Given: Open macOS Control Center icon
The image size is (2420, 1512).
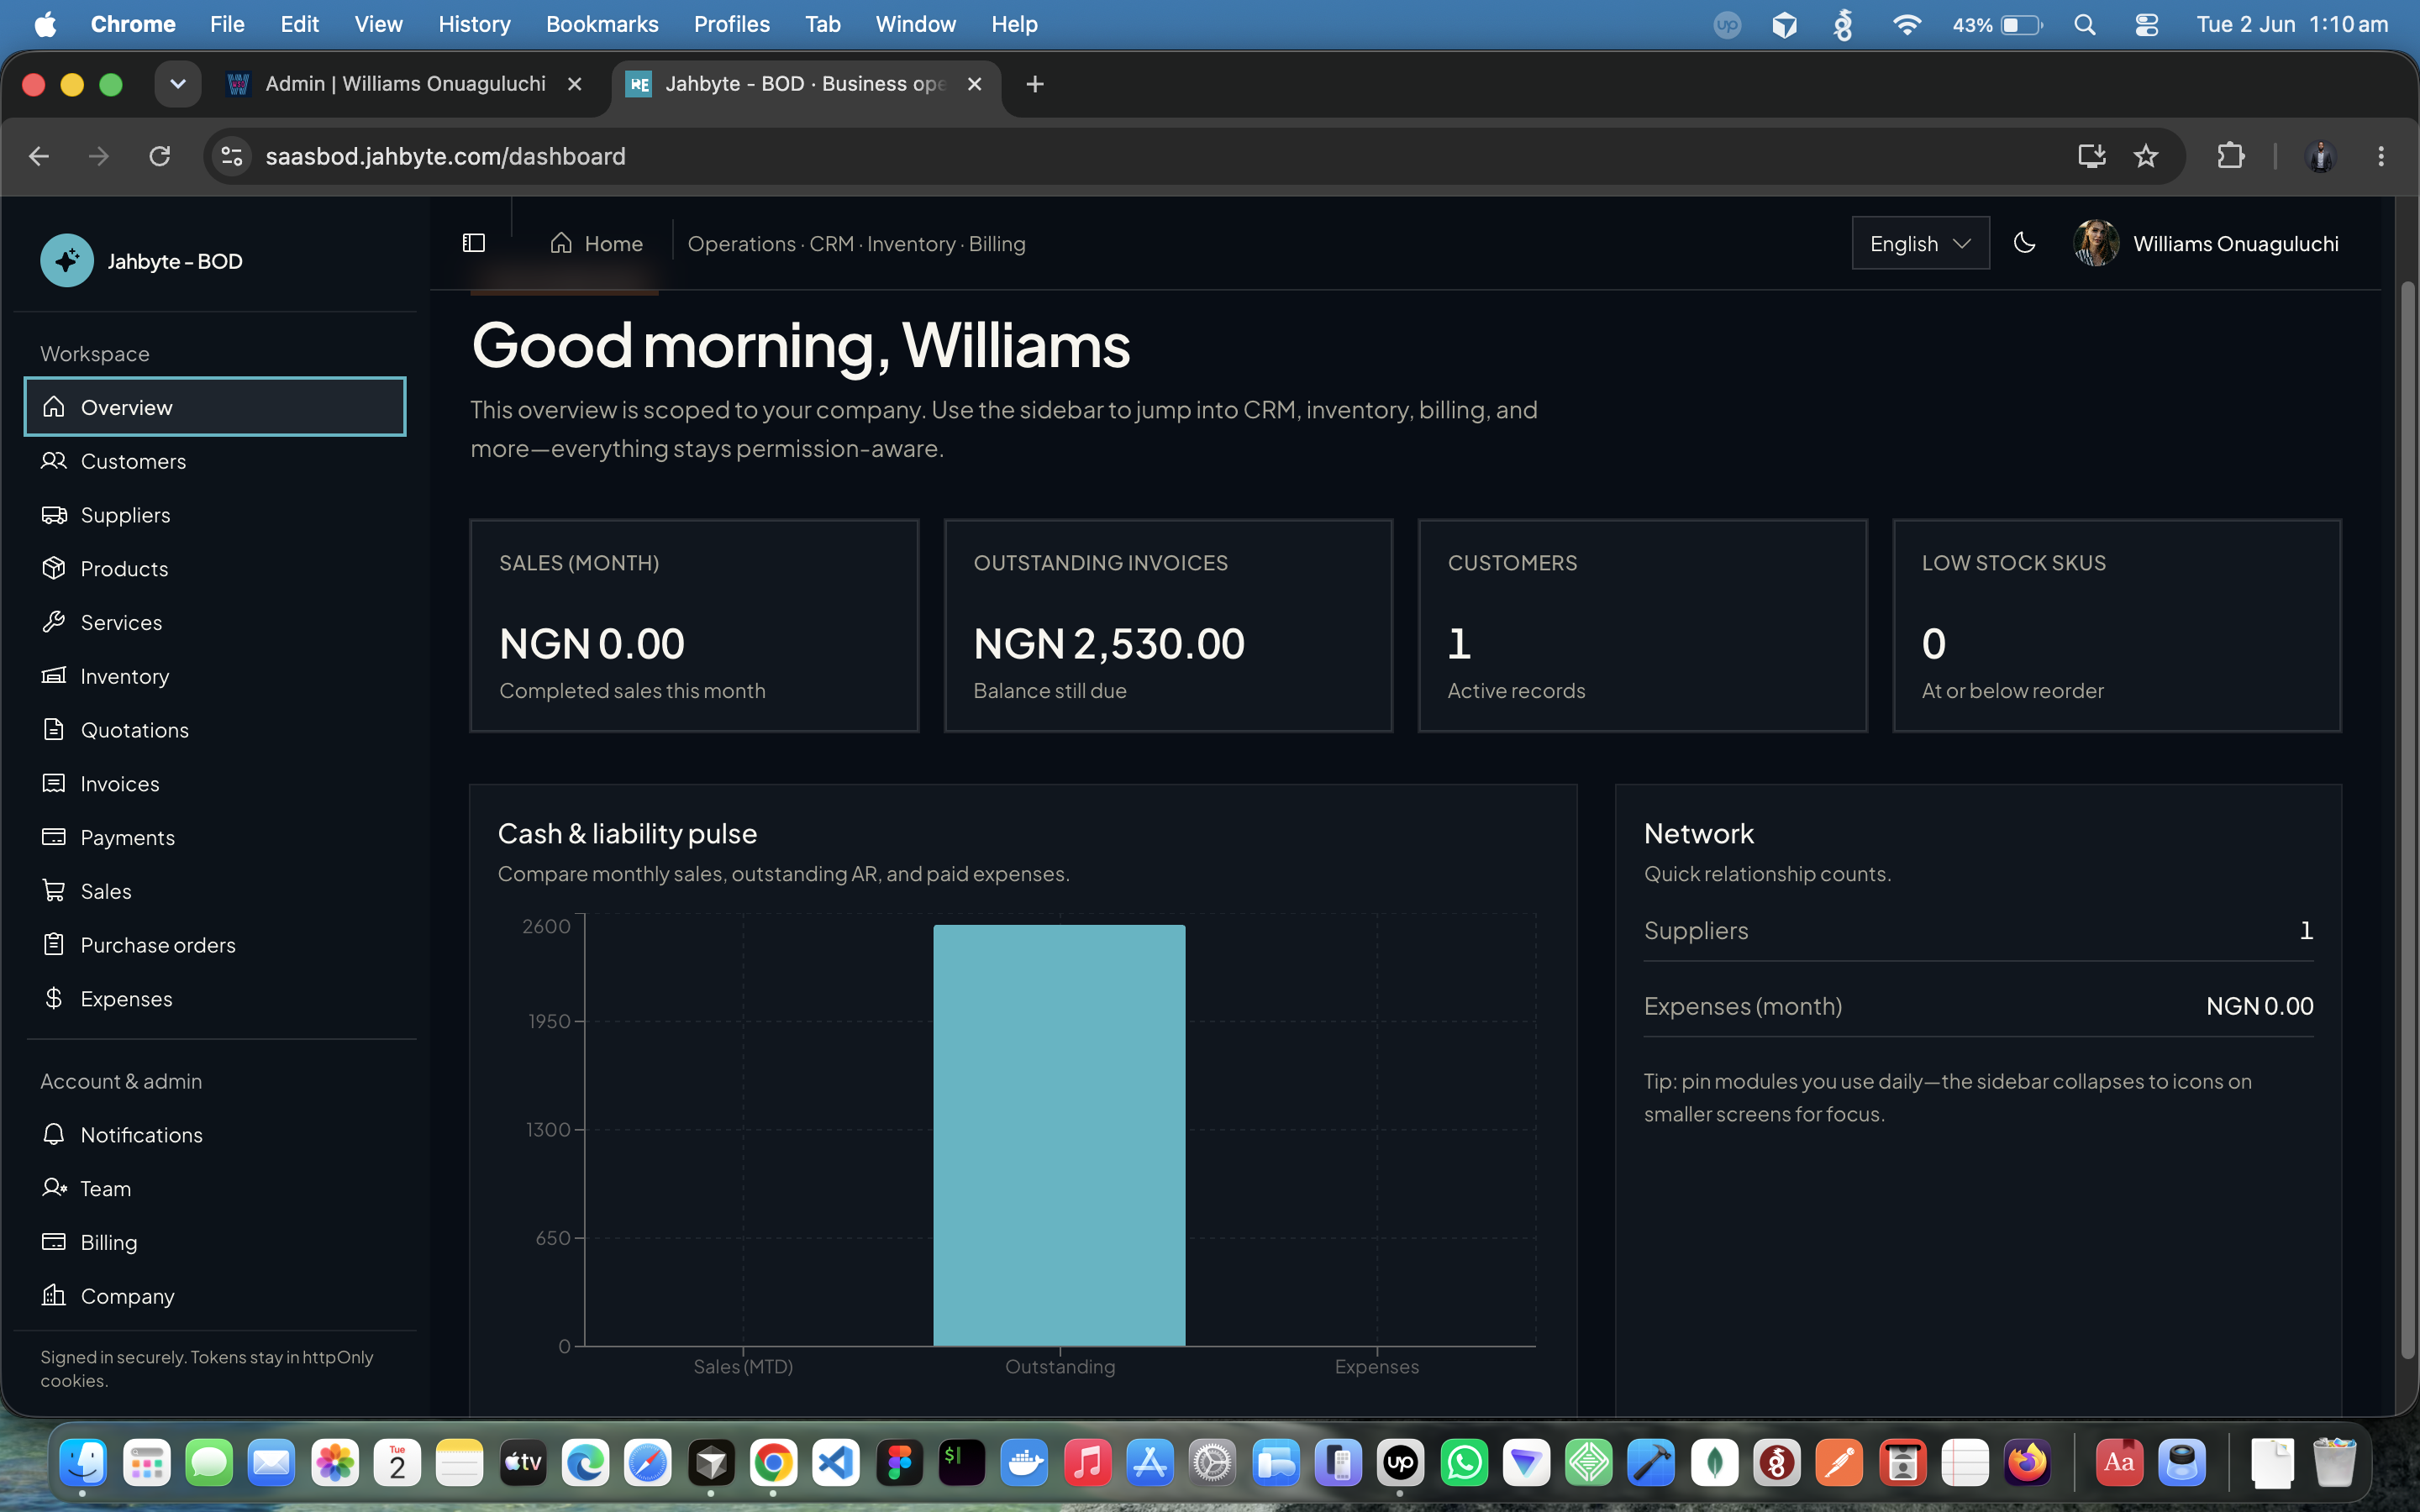Looking at the screenshot, I should coord(2146,24).
